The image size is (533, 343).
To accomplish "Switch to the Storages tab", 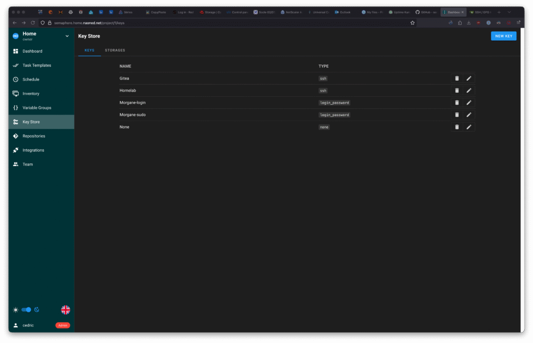I will (x=115, y=50).
